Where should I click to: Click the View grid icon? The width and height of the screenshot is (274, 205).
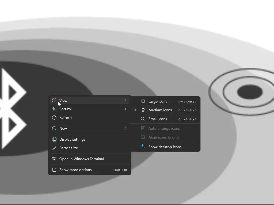click(x=54, y=100)
